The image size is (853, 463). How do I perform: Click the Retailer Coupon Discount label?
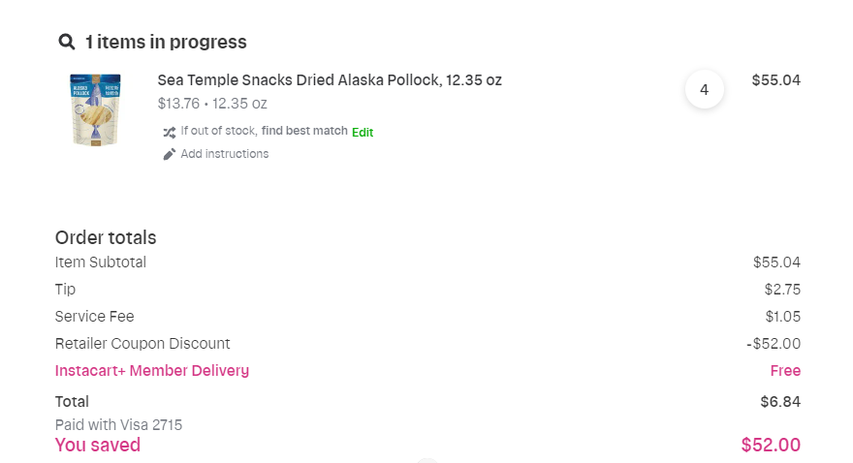pyautogui.click(x=142, y=343)
